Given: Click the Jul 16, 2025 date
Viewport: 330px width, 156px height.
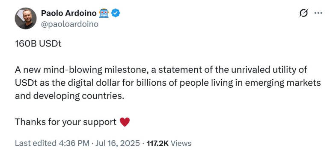Looking at the screenshot, I should pyautogui.click(x=118, y=143).
